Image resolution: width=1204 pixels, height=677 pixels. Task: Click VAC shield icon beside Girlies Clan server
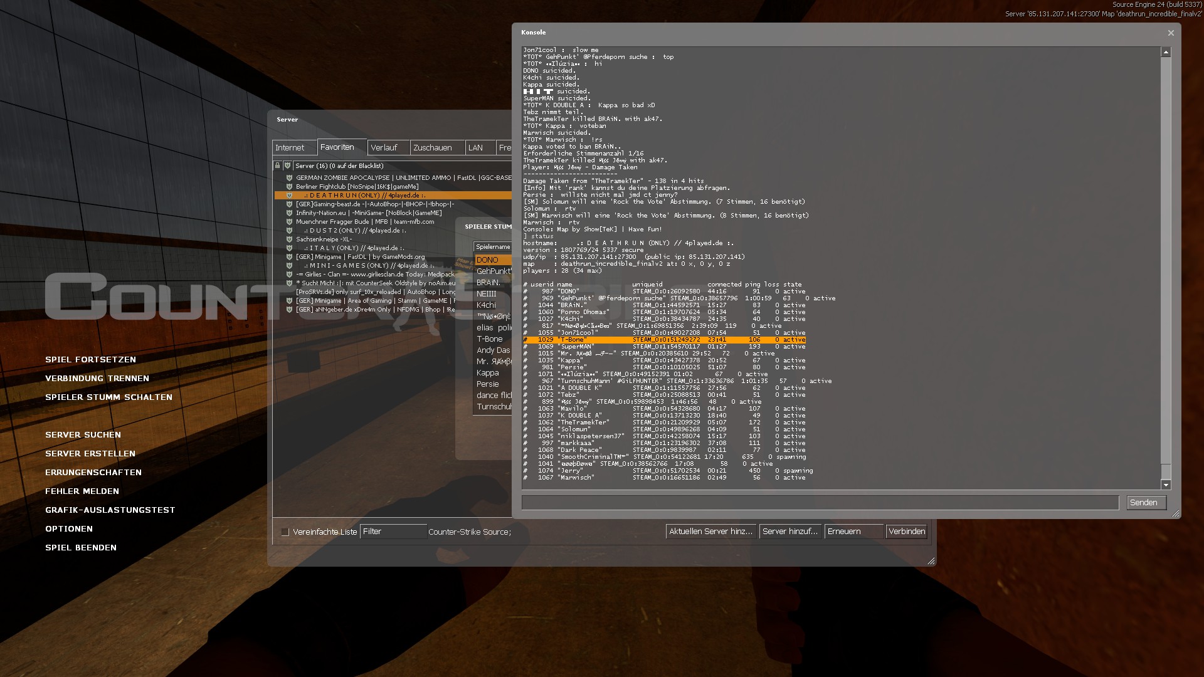point(289,275)
